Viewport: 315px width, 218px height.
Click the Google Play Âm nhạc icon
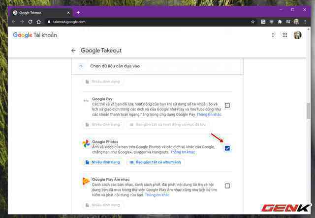tap(86, 181)
